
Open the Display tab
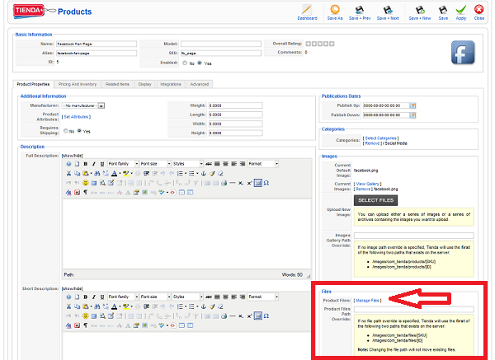click(145, 84)
